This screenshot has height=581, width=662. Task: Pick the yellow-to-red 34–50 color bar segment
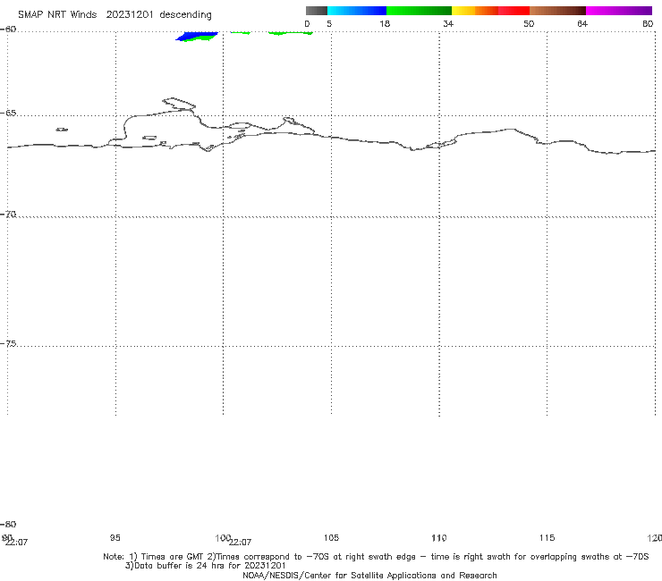click(x=490, y=11)
